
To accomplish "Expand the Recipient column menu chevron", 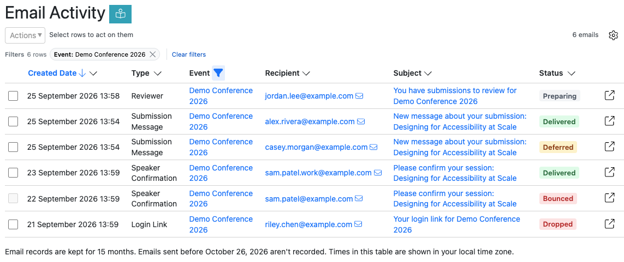I will point(306,74).
